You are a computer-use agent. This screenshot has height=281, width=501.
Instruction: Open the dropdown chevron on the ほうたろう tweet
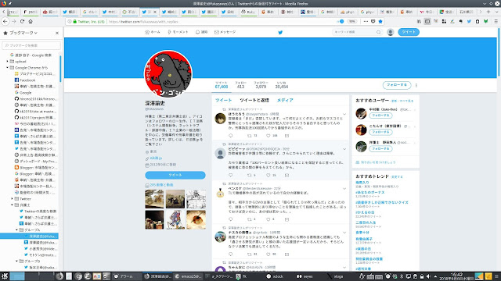(344, 114)
